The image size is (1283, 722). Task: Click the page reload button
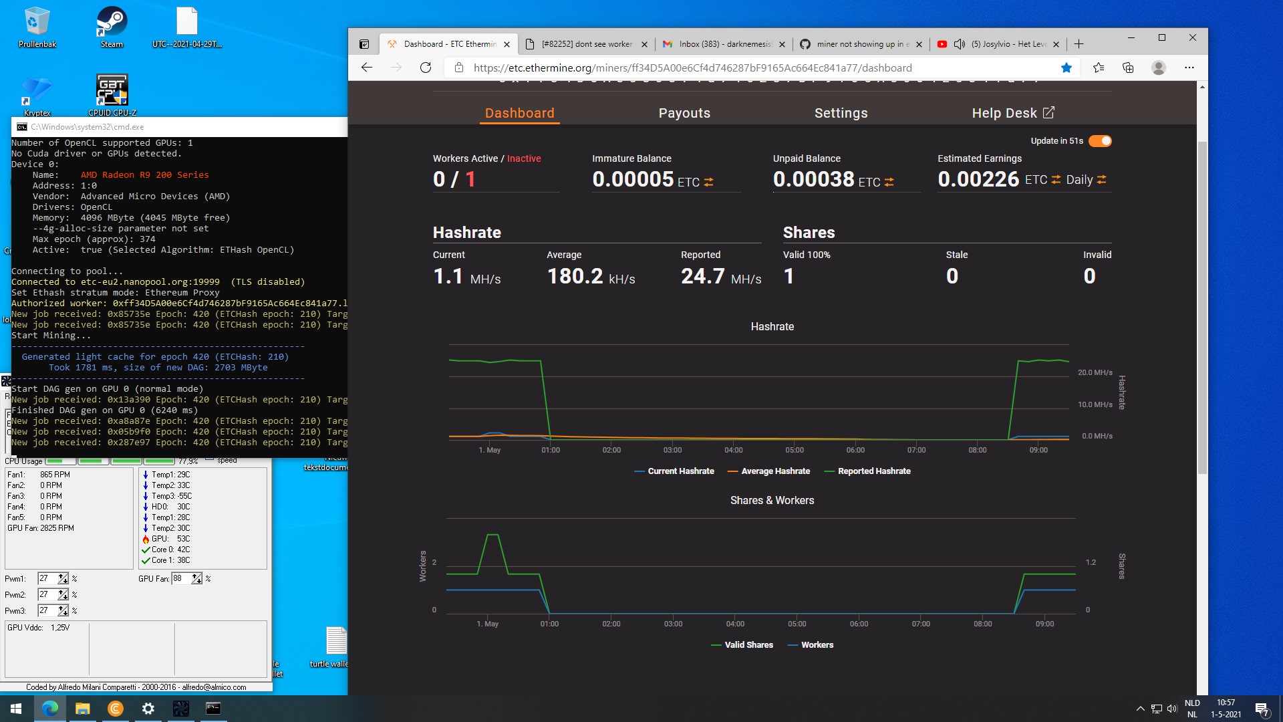425,68
